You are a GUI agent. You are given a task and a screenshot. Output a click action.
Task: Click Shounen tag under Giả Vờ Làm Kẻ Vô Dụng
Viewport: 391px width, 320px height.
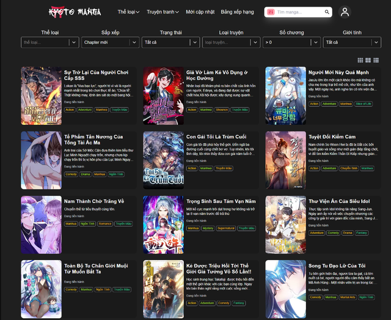(x=222, y=110)
